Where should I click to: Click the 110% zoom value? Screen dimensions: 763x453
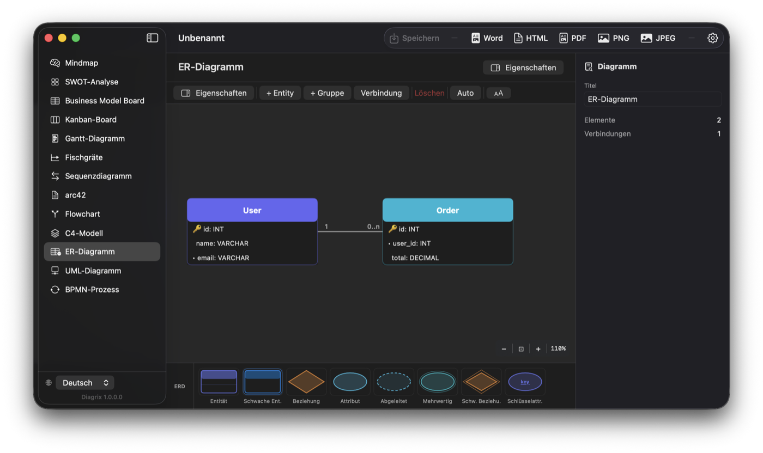point(558,348)
